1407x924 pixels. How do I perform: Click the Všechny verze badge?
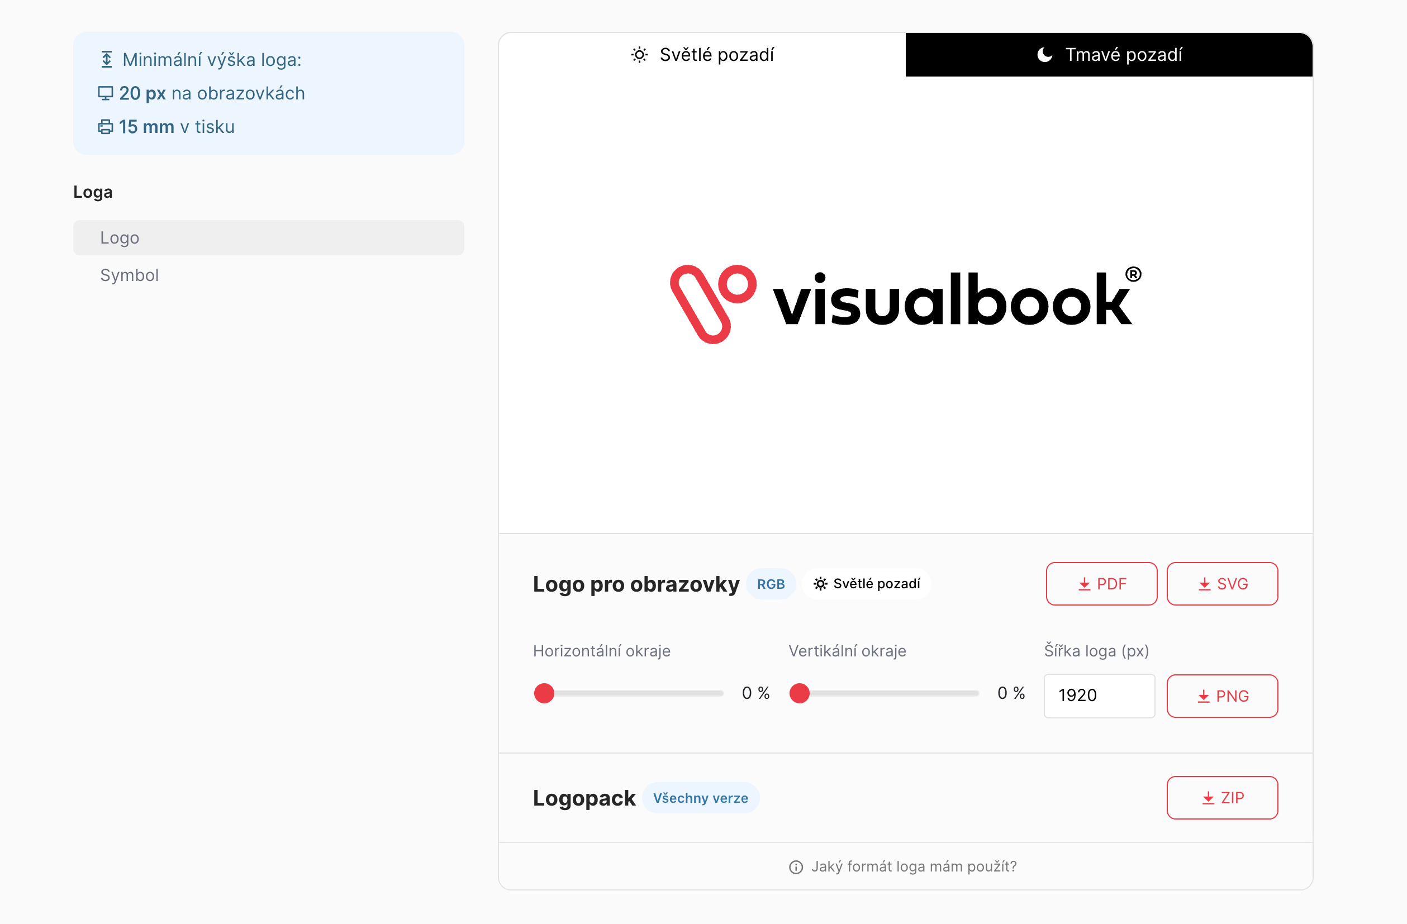(701, 798)
